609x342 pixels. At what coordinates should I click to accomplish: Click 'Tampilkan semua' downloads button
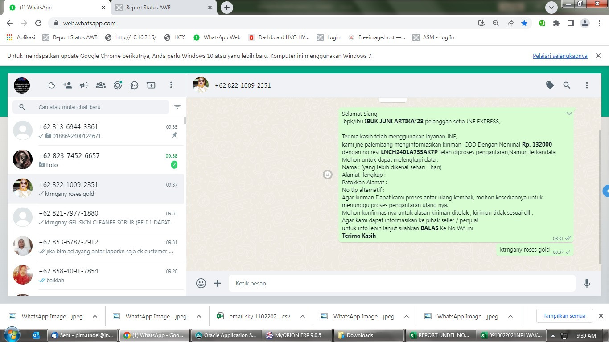[x=564, y=316]
